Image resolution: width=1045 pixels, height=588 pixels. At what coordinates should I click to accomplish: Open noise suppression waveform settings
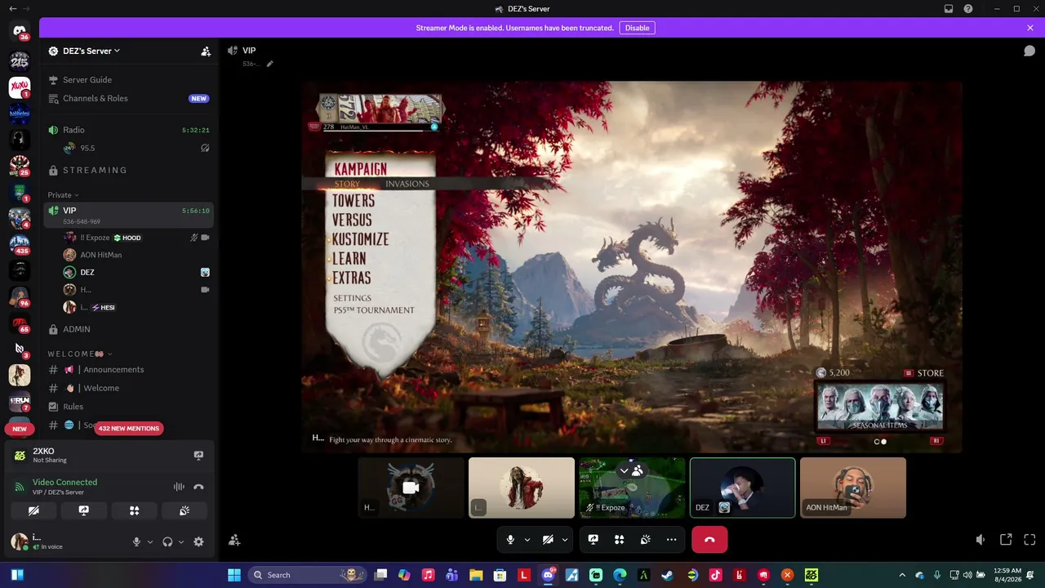179,487
